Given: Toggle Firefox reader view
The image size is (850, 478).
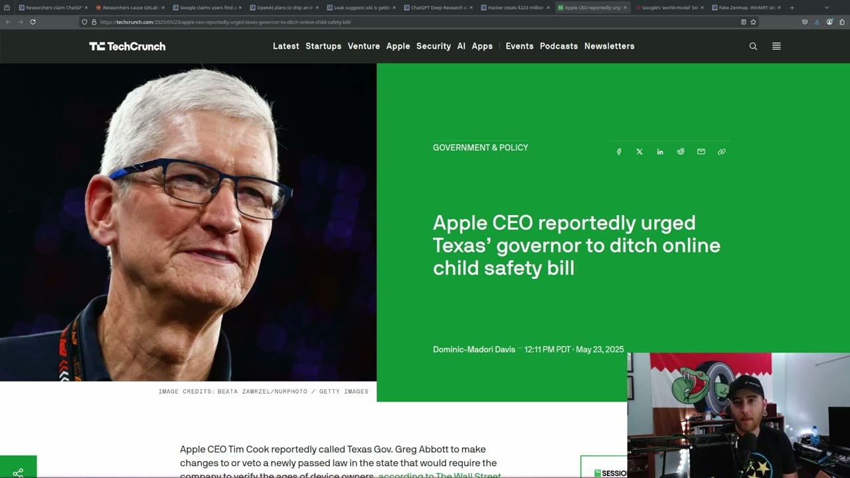Looking at the screenshot, I should tap(743, 22).
